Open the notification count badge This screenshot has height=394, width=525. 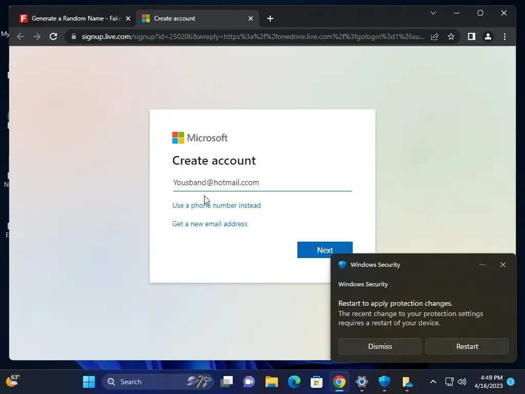pyautogui.click(x=511, y=381)
